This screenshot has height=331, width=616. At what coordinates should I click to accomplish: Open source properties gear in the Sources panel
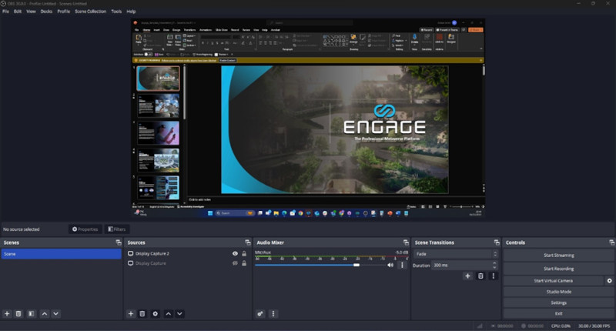point(155,314)
